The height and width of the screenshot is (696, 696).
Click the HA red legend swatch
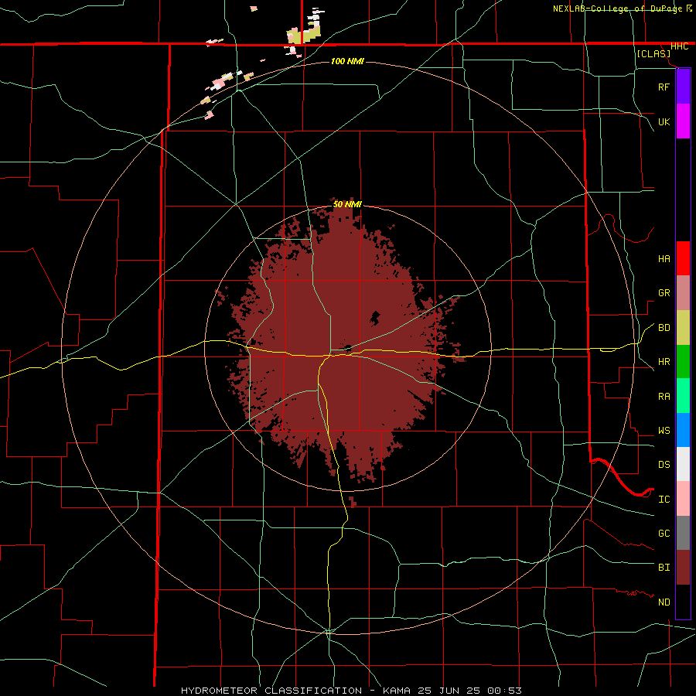(x=683, y=258)
